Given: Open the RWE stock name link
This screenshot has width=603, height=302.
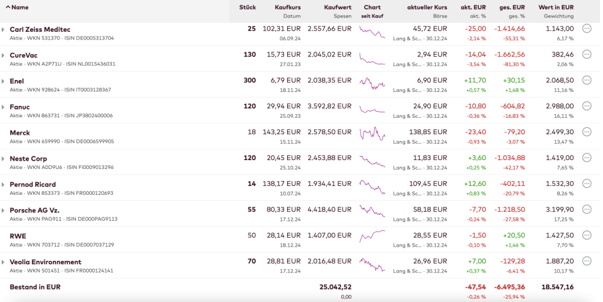Looking at the screenshot, I should tap(18, 236).
